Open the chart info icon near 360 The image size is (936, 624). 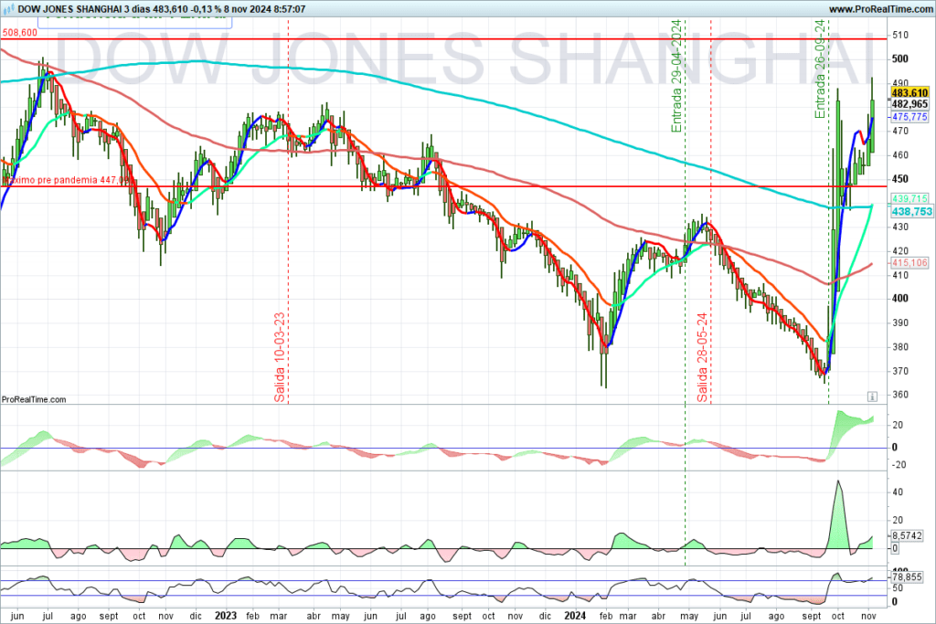(x=872, y=397)
